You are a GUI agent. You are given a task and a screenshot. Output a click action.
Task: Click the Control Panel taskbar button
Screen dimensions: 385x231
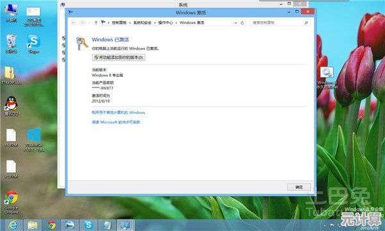click(126, 225)
